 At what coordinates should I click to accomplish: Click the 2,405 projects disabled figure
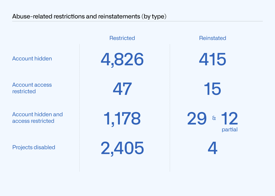(x=122, y=148)
